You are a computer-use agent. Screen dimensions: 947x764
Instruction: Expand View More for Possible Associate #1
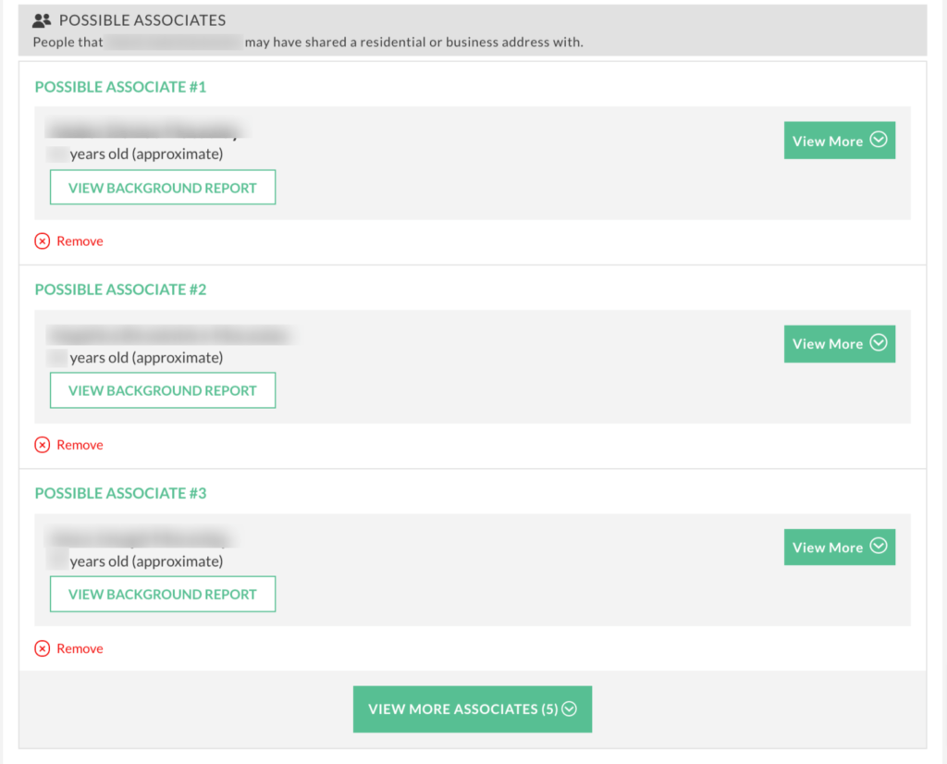tap(839, 141)
